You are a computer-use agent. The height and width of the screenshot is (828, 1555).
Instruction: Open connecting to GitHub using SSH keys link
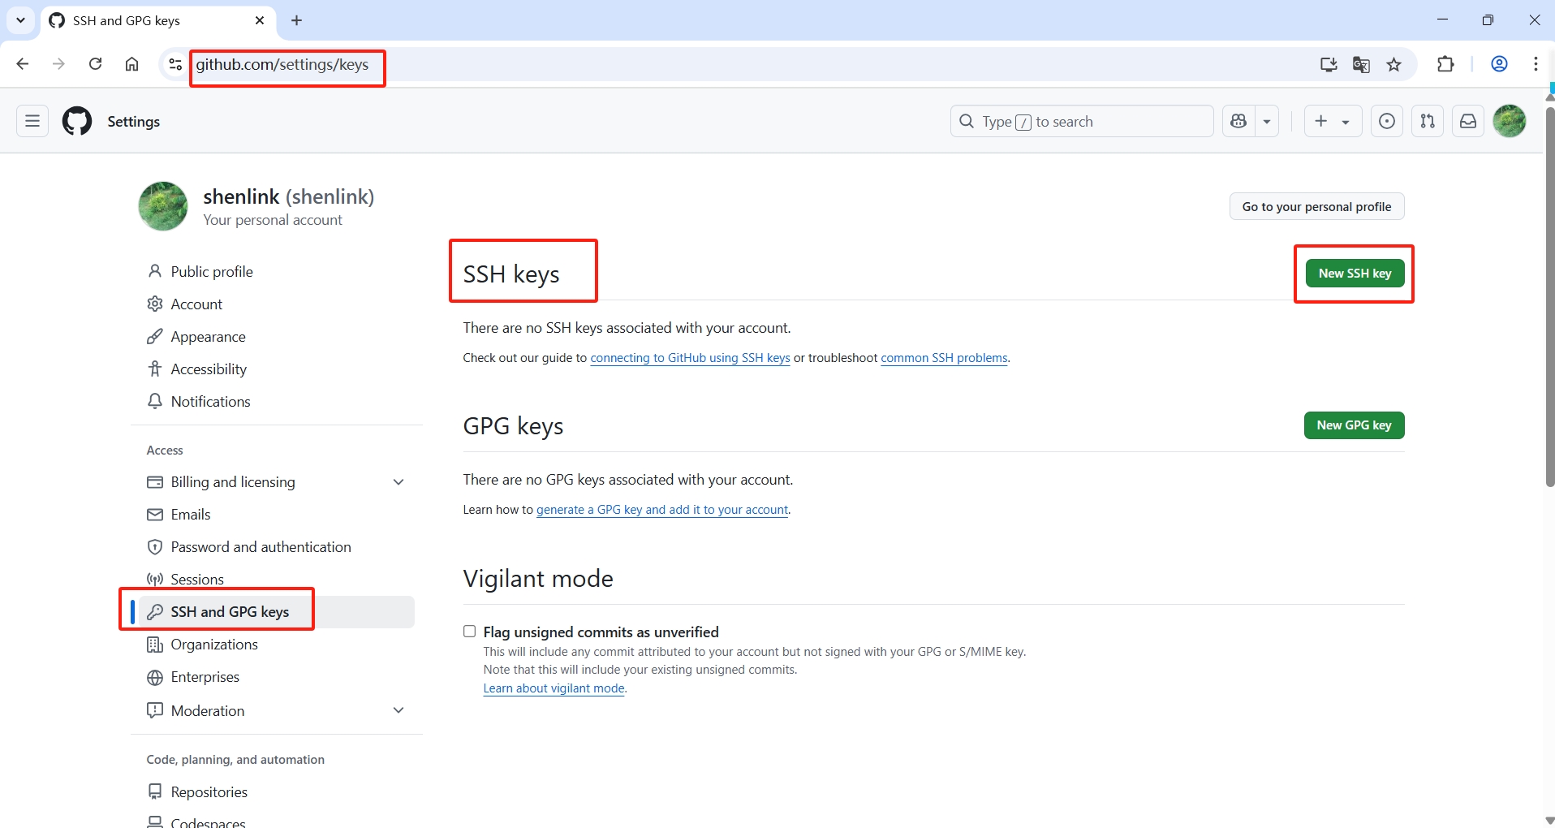coord(690,357)
